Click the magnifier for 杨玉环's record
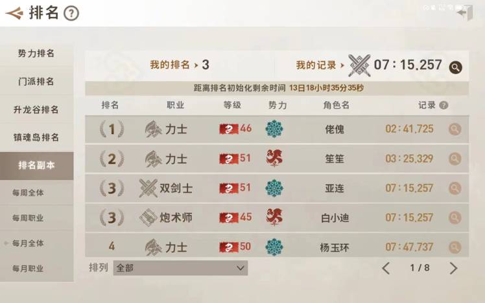The image size is (485, 303). click(455, 247)
